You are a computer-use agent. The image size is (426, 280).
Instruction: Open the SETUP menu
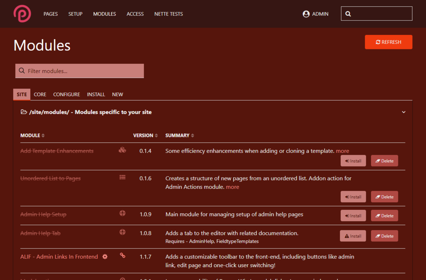click(75, 14)
